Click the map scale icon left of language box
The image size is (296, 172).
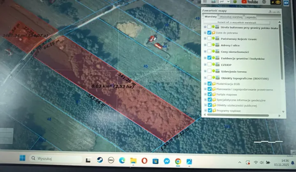click(x=213, y=2)
